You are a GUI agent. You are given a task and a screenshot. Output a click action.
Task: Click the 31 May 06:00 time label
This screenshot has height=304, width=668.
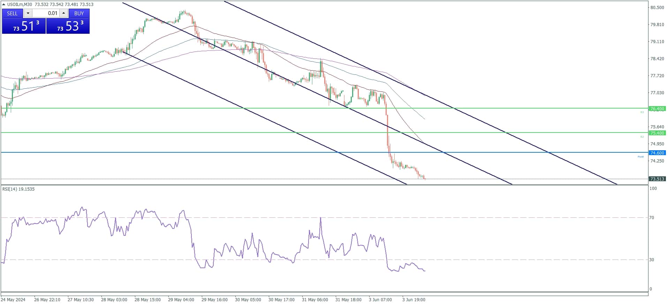click(315, 300)
